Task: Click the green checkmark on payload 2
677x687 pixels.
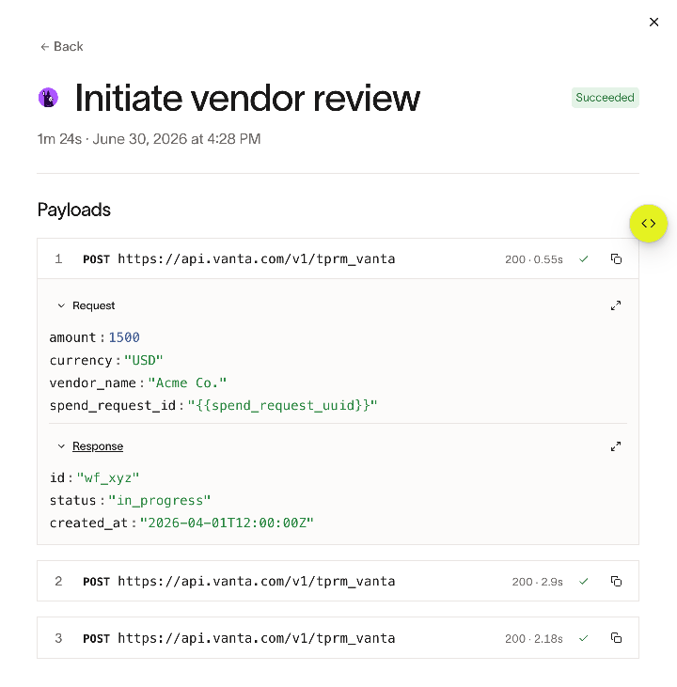Action: (x=583, y=582)
